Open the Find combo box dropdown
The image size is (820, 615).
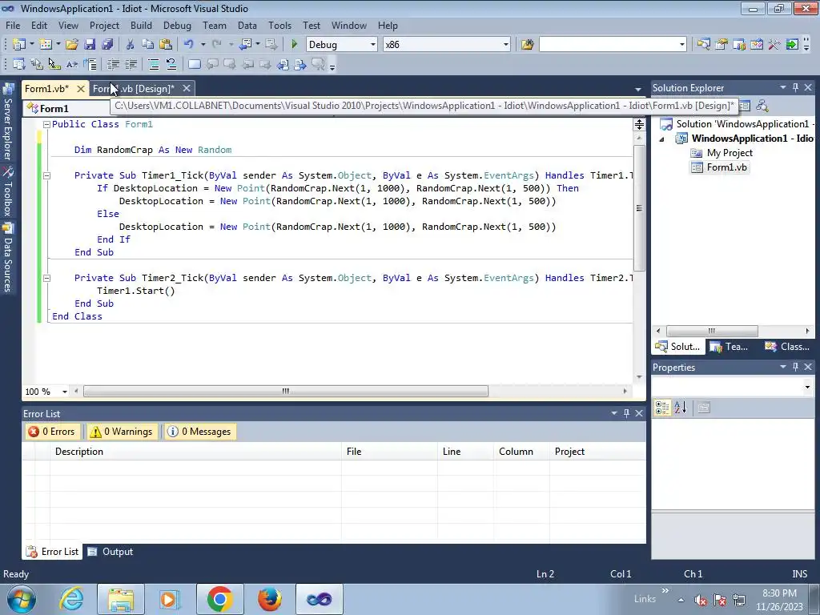point(682,45)
